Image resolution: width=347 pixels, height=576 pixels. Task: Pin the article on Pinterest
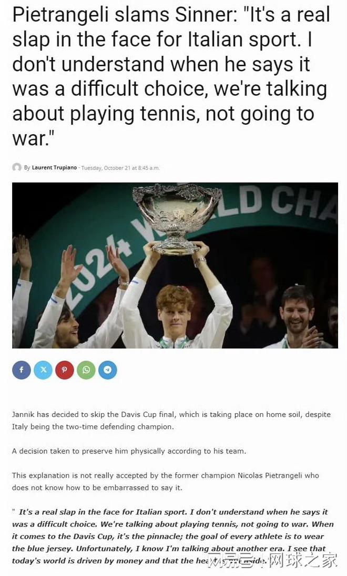click(65, 370)
